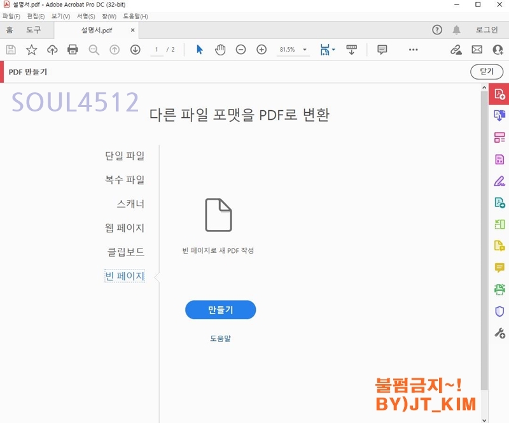This screenshot has height=423, width=509.
Task: Choose the 웹 페이지 option
Action: 125,227
